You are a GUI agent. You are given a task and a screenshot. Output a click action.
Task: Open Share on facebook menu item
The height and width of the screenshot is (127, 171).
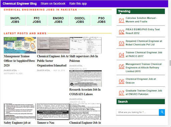tap(53, 4)
